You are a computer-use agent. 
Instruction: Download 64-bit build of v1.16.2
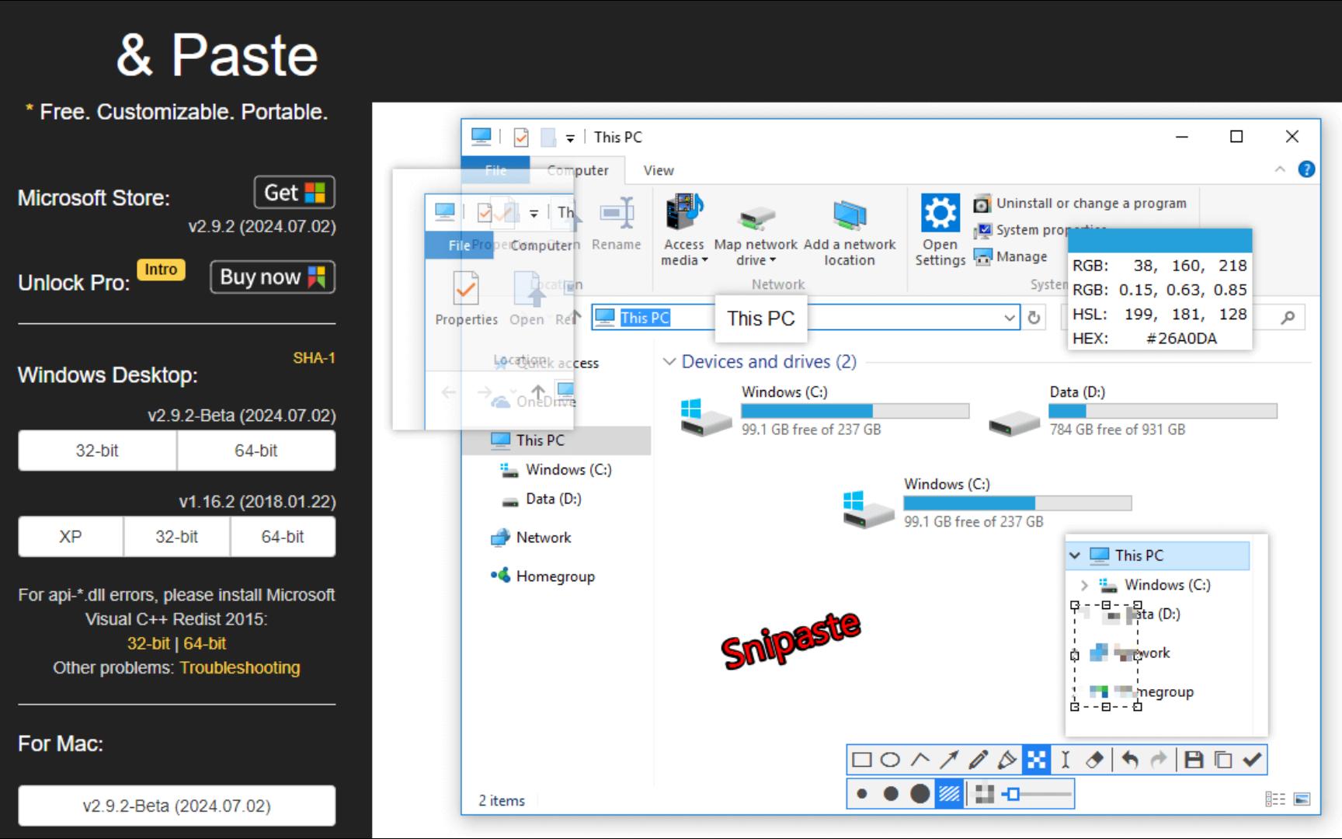point(283,537)
